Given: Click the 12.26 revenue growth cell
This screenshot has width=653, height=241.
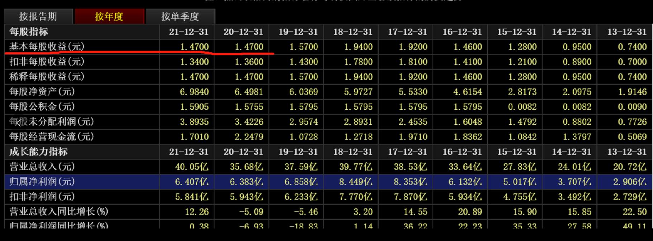Looking at the screenshot, I should pos(197,212).
